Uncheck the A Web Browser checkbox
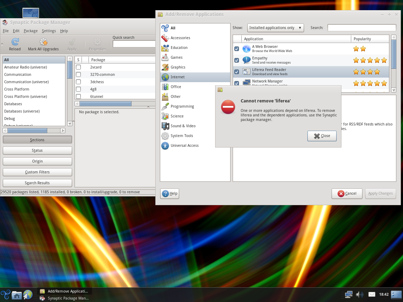Image resolution: width=403 pixels, height=302 pixels. [x=237, y=49]
